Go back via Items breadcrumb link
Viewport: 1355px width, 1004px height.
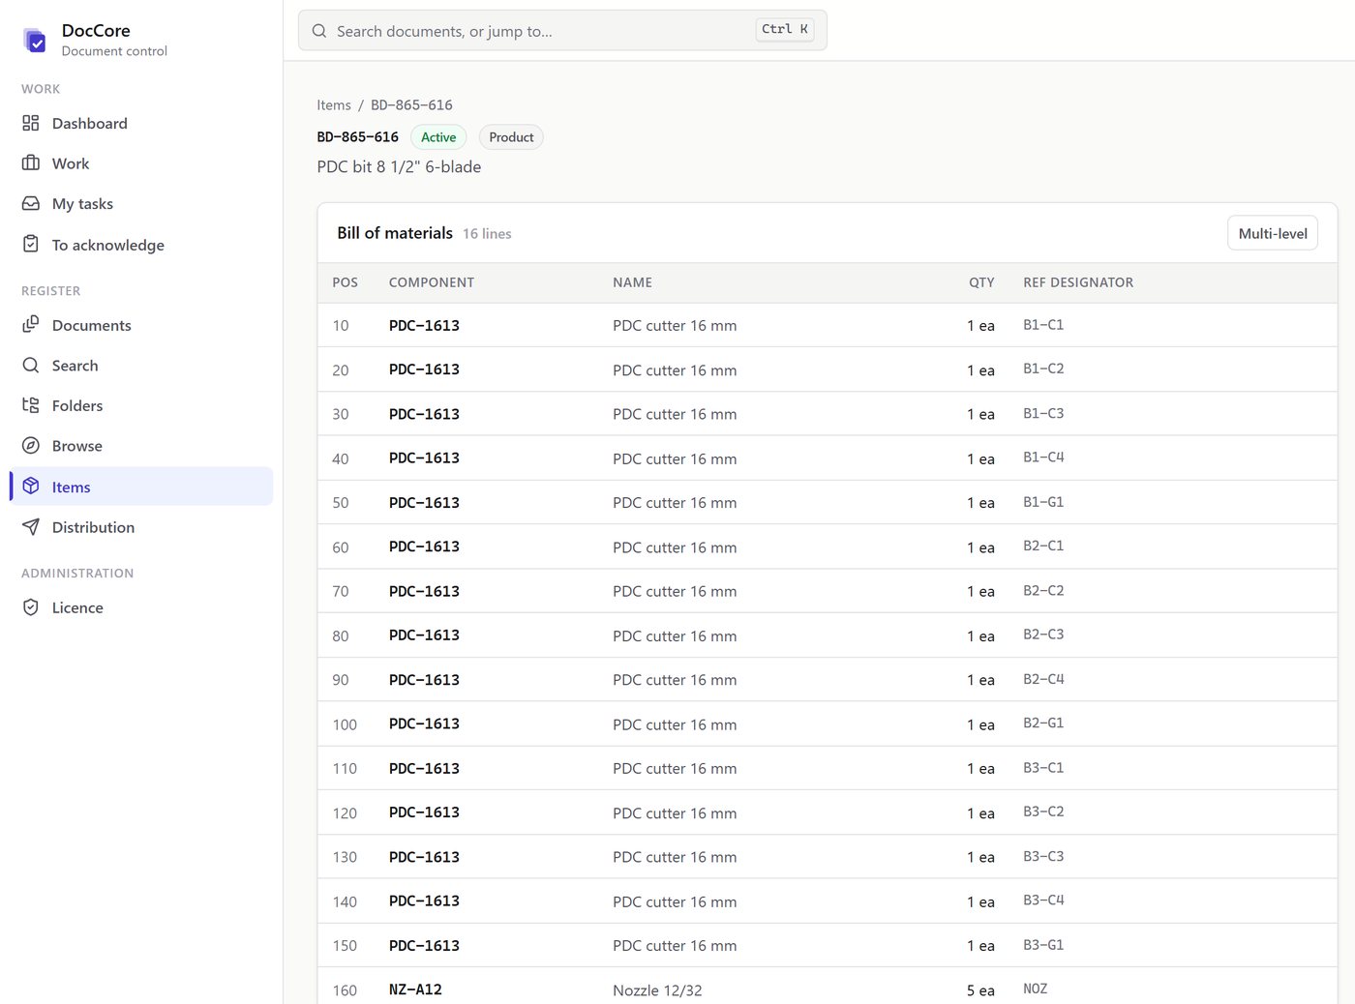[x=334, y=104]
